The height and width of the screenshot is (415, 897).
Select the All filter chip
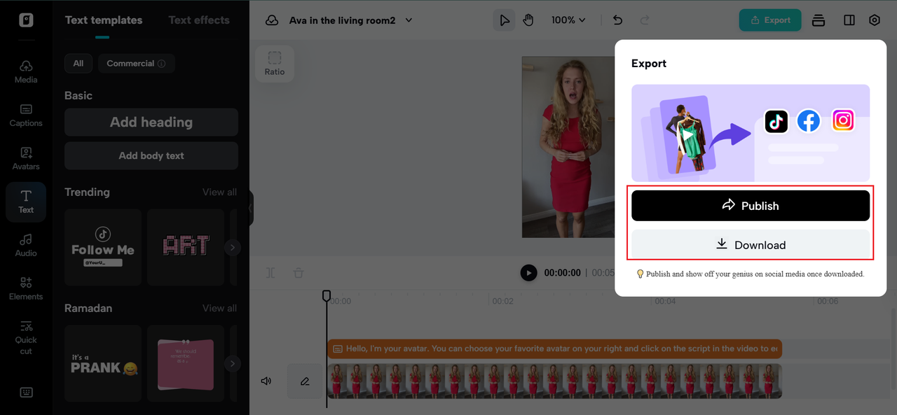(78, 63)
